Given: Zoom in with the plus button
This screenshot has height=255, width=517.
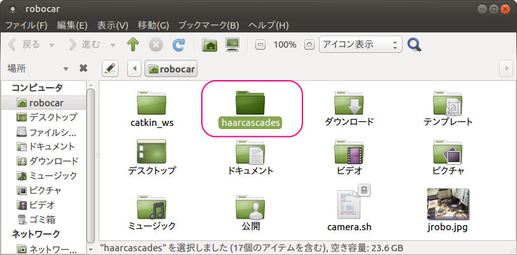Looking at the screenshot, I should coord(309,45).
